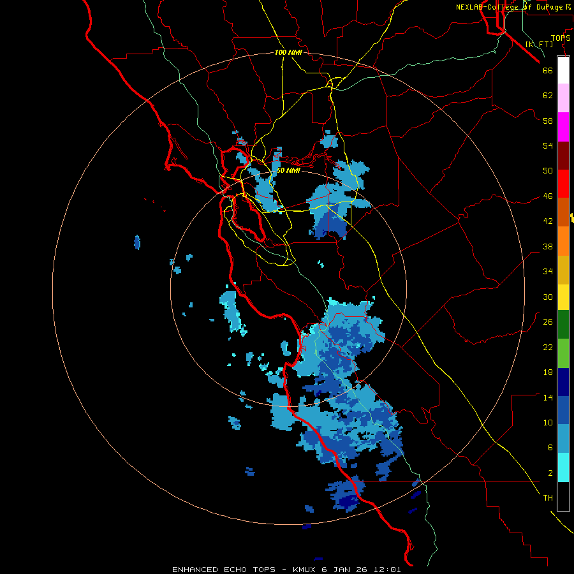Click the "50 NMI" range ring label
Image resolution: width=574 pixels, height=574 pixels.
coord(288,170)
